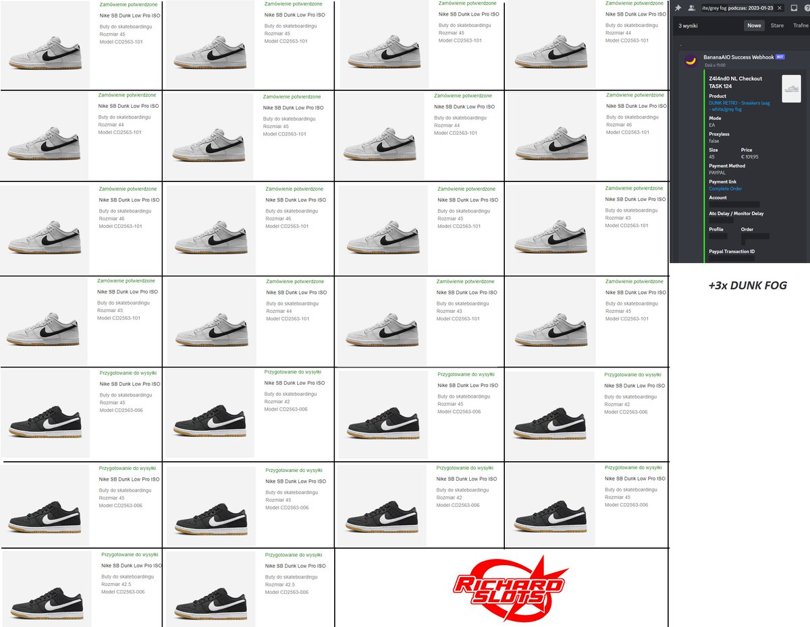Switch to the Nowe results tab

pyautogui.click(x=754, y=26)
